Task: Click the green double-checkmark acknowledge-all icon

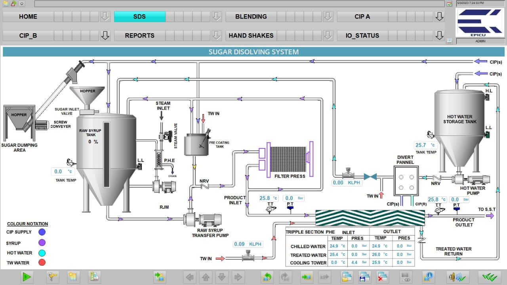Action: (x=490, y=277)
